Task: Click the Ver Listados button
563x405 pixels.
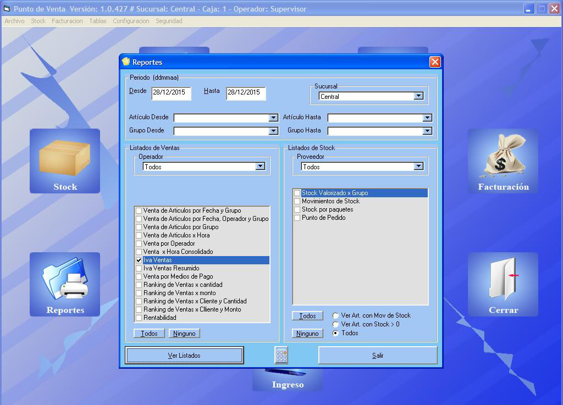Action: pos(184,355)
